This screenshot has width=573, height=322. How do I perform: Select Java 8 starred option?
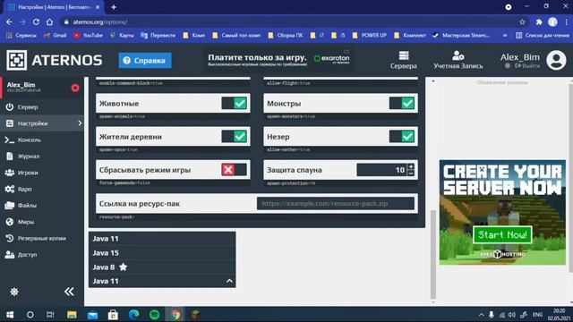click(162, 267)
